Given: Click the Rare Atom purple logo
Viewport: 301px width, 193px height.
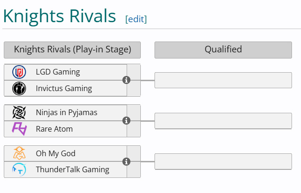Looking at the screenshot, I should click(19, 129).
